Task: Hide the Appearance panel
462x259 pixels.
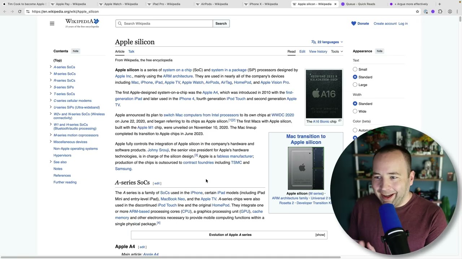Action: pyautogui.click(x=379, y=51)
